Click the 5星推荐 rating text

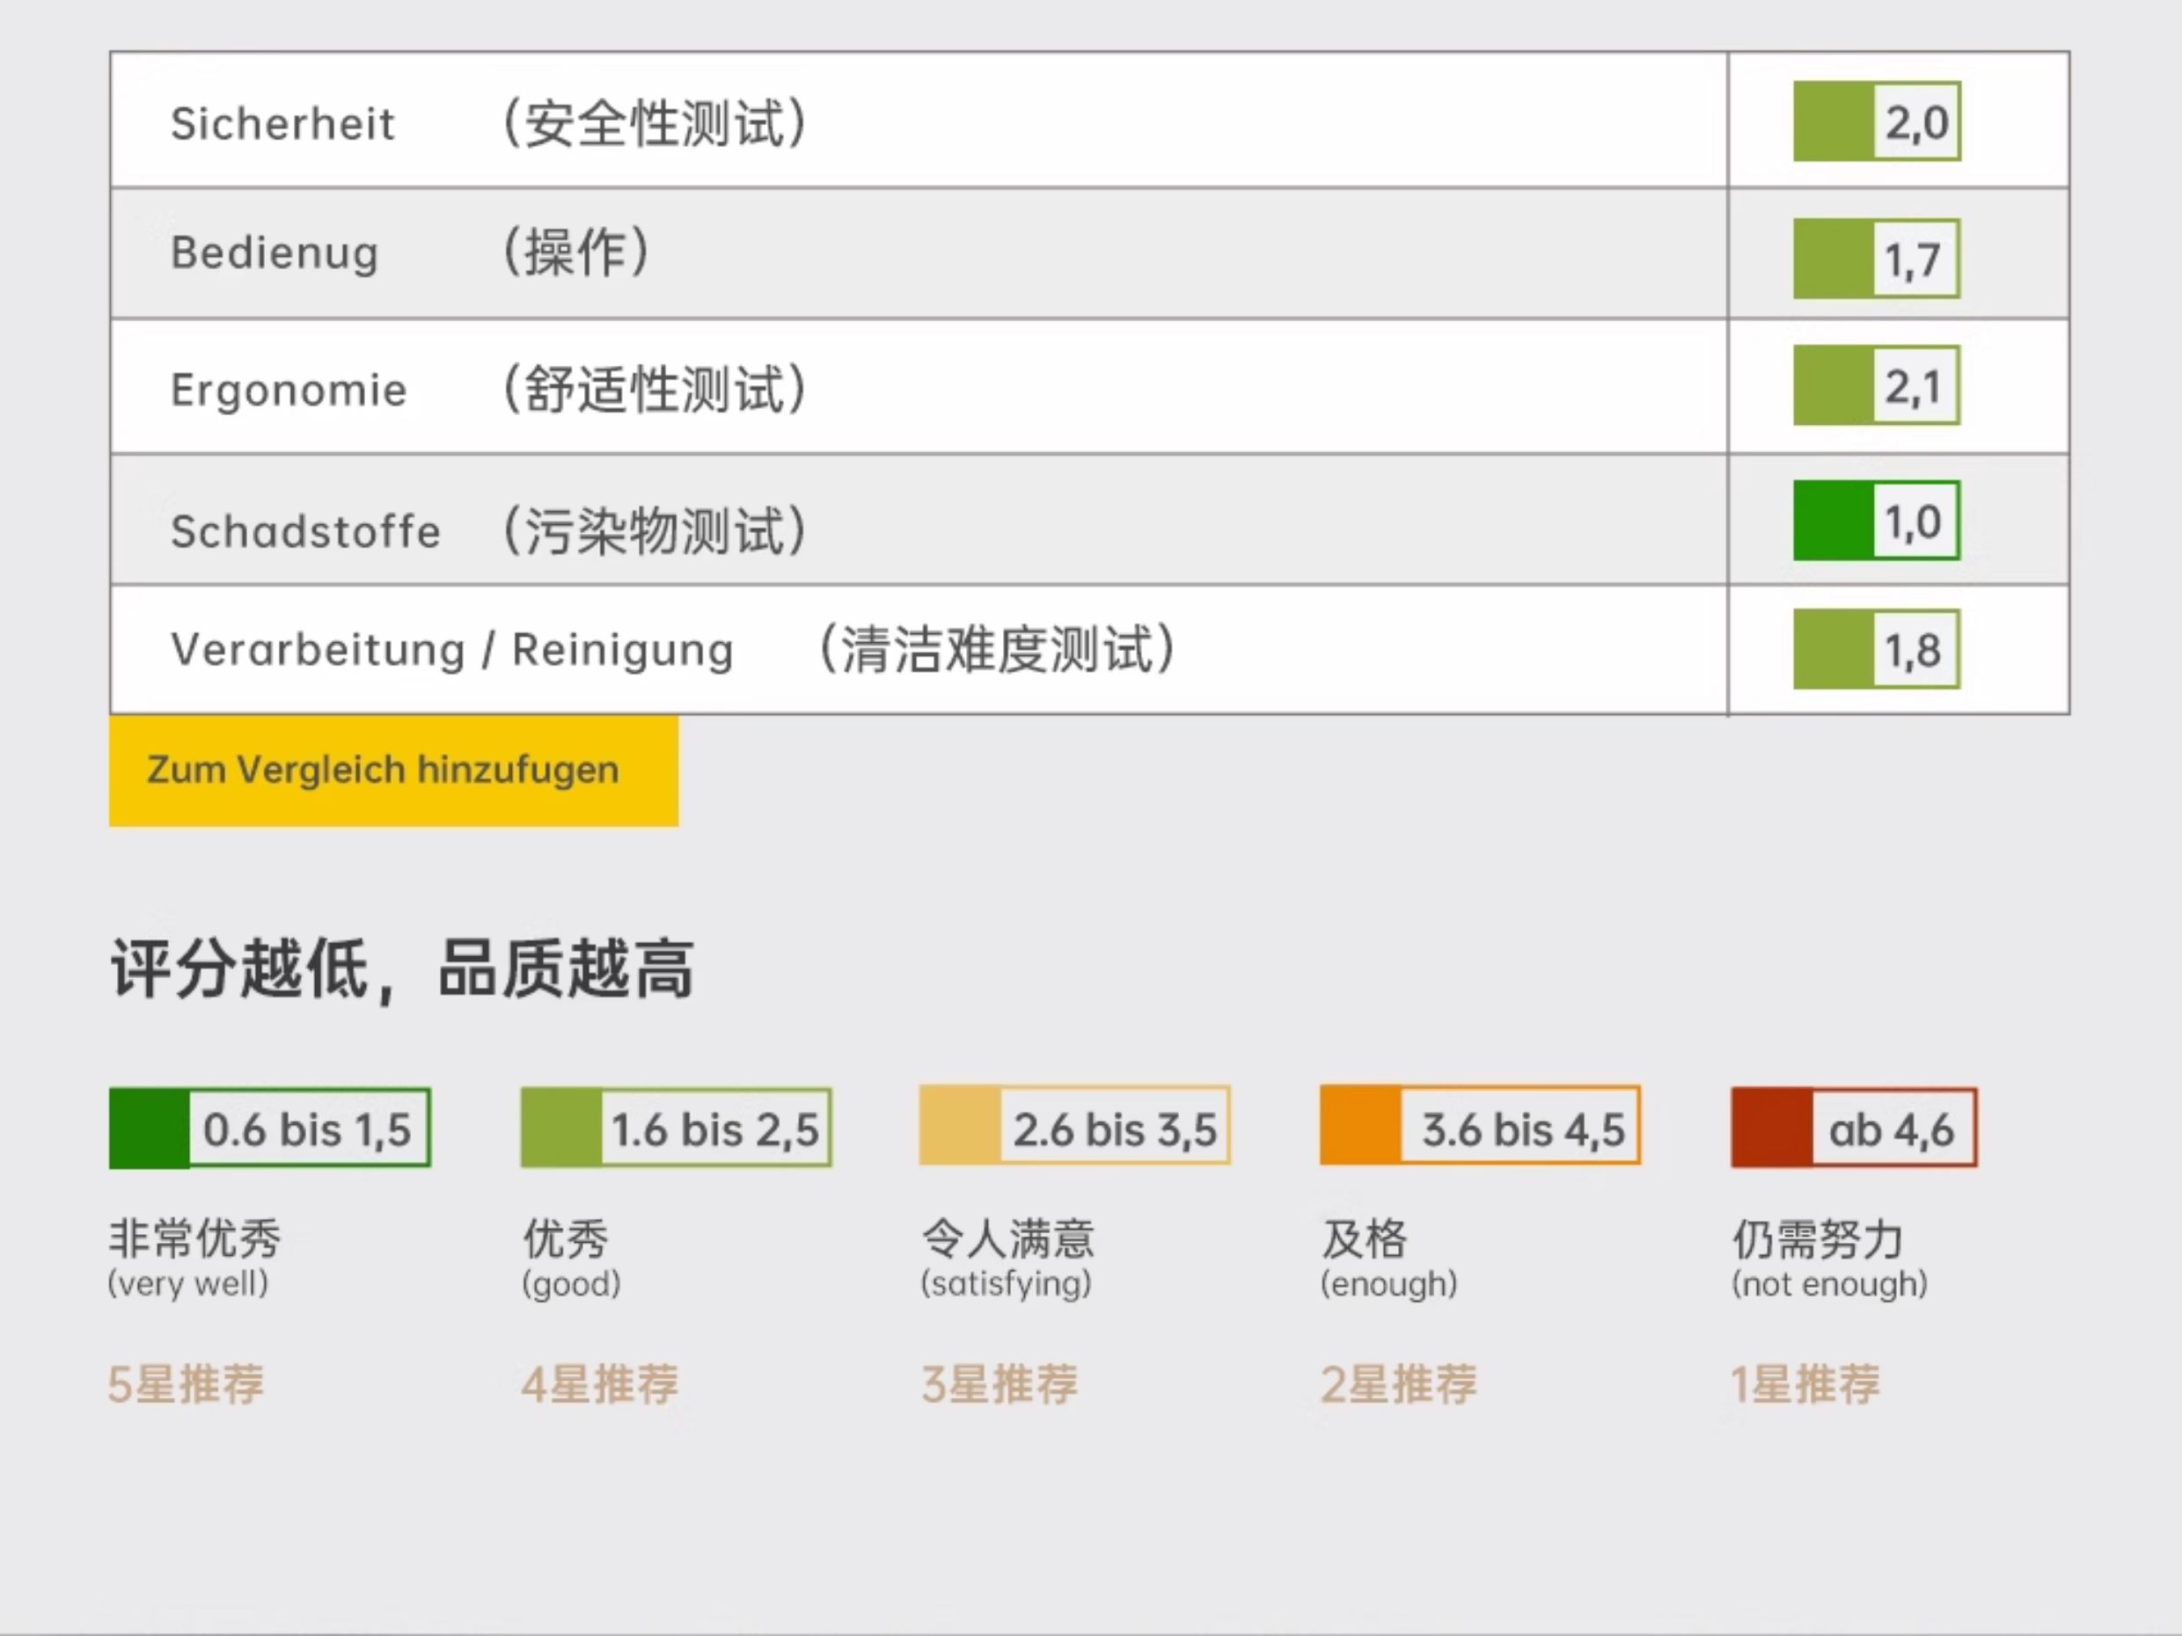[187, 1384]
